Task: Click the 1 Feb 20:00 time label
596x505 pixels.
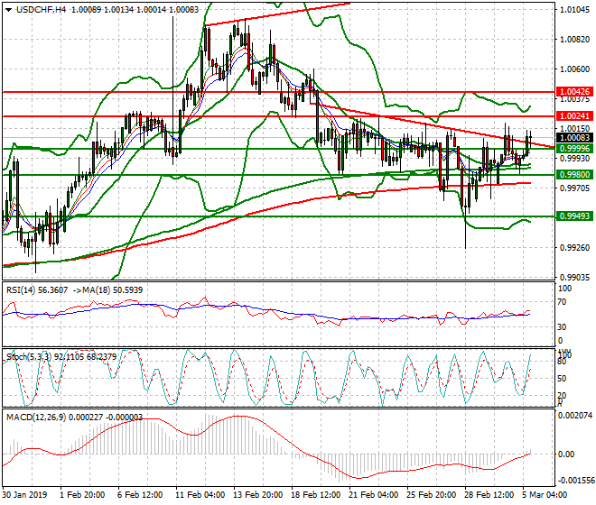Action: pos(82,495)
